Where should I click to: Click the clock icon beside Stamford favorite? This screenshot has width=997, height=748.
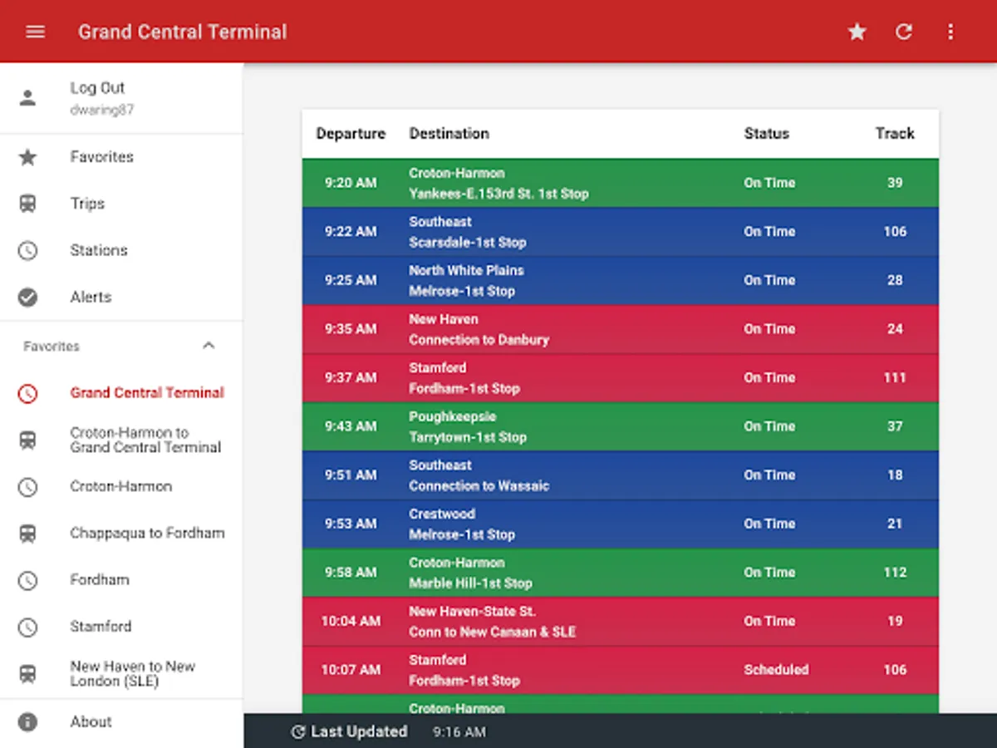tap(27, 627)
